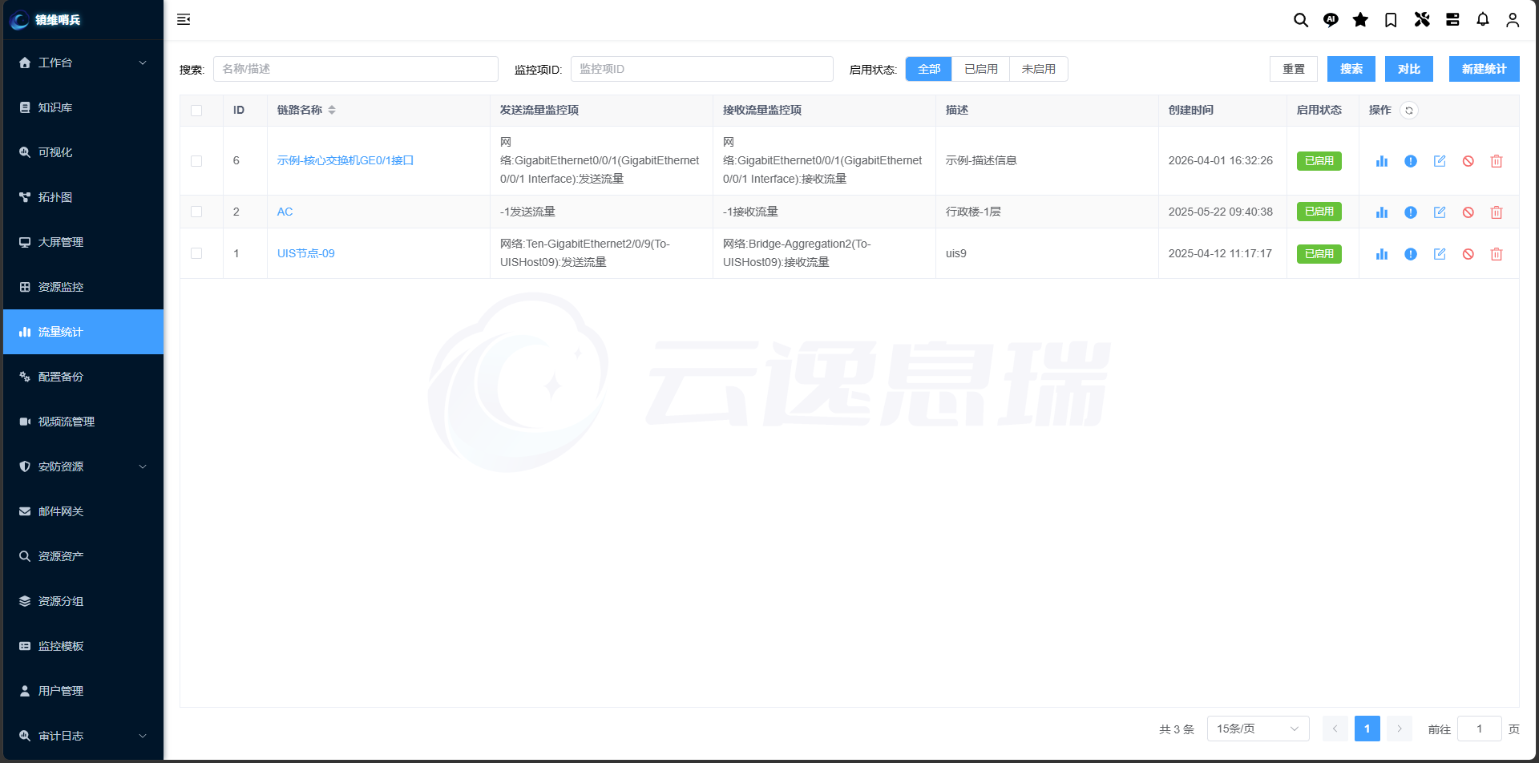Edit the entry for row ID 6

(x=1440, y=161)
